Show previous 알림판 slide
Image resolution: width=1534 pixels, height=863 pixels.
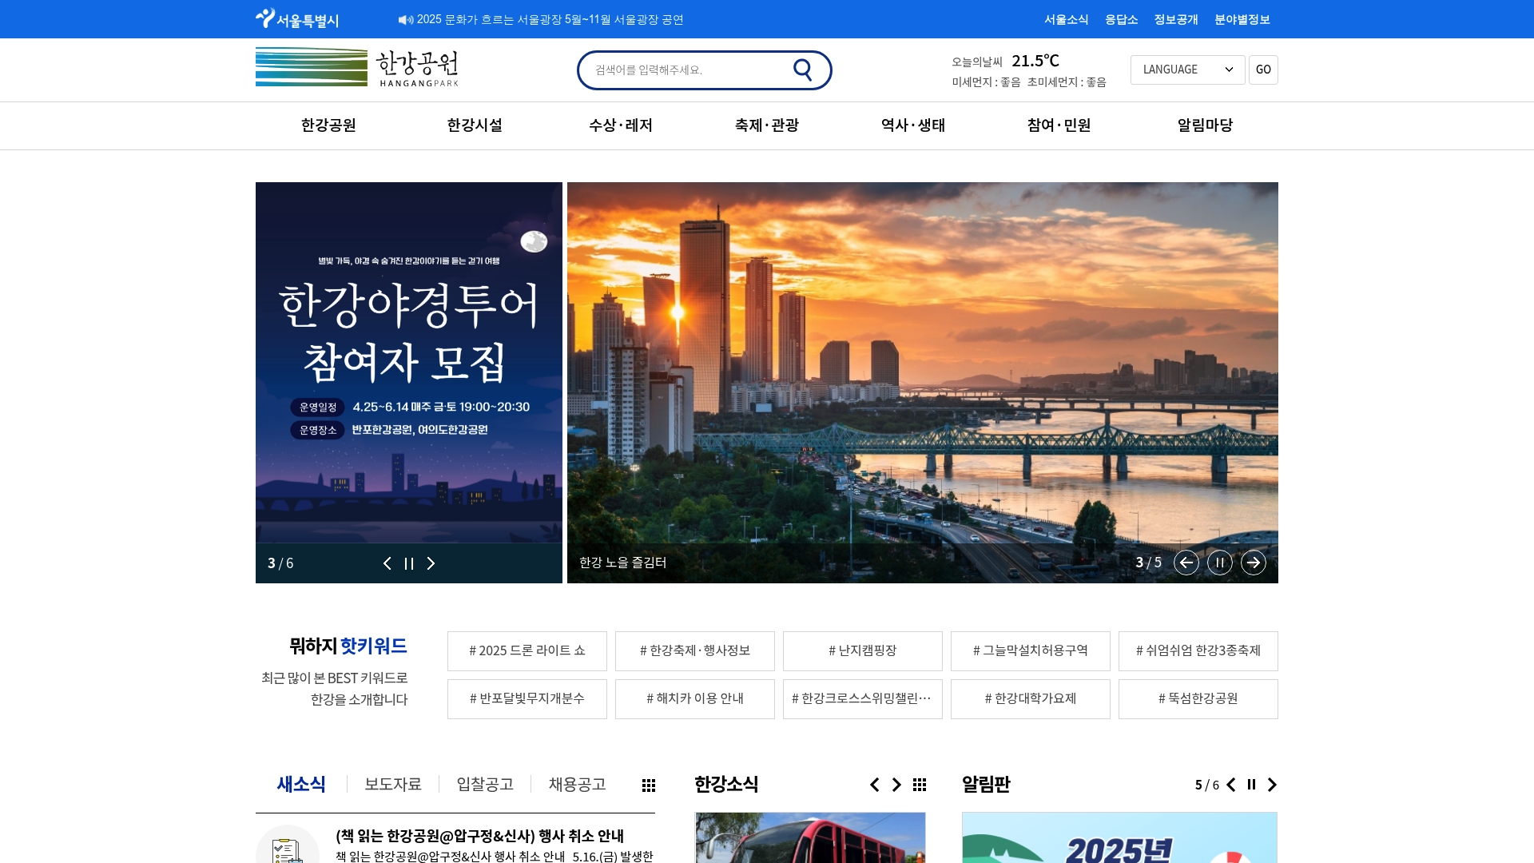[1231, 785]
